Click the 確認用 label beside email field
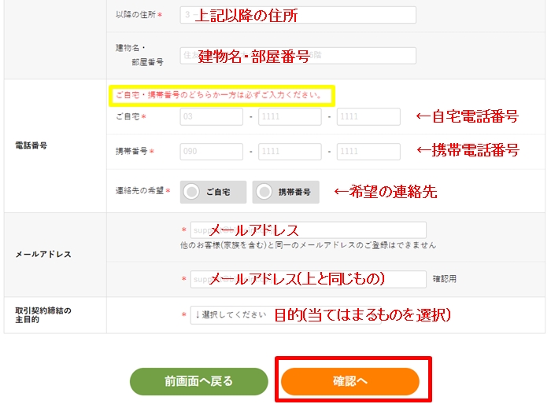551x404 pixels. pos(445,279)
